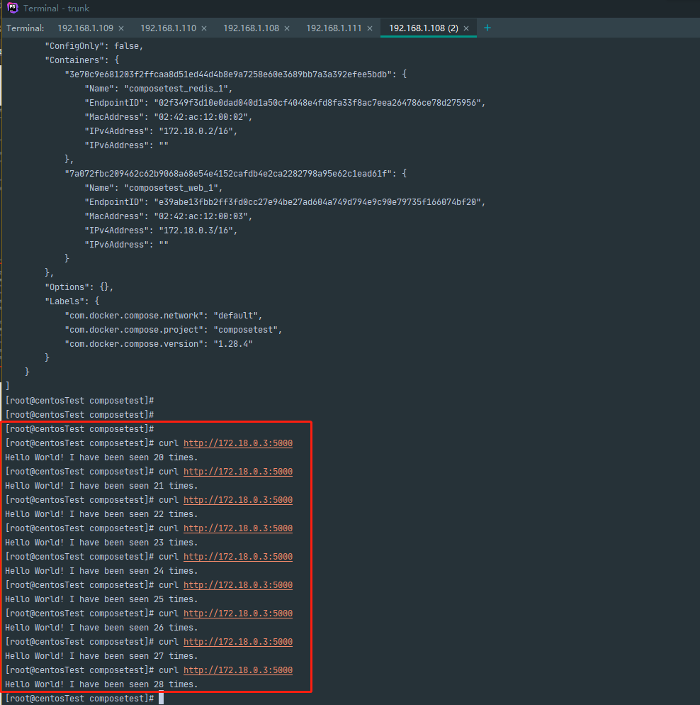Select the 192.168.1.111 terminal tab
The image size is (700, 705).
[334, 28]
